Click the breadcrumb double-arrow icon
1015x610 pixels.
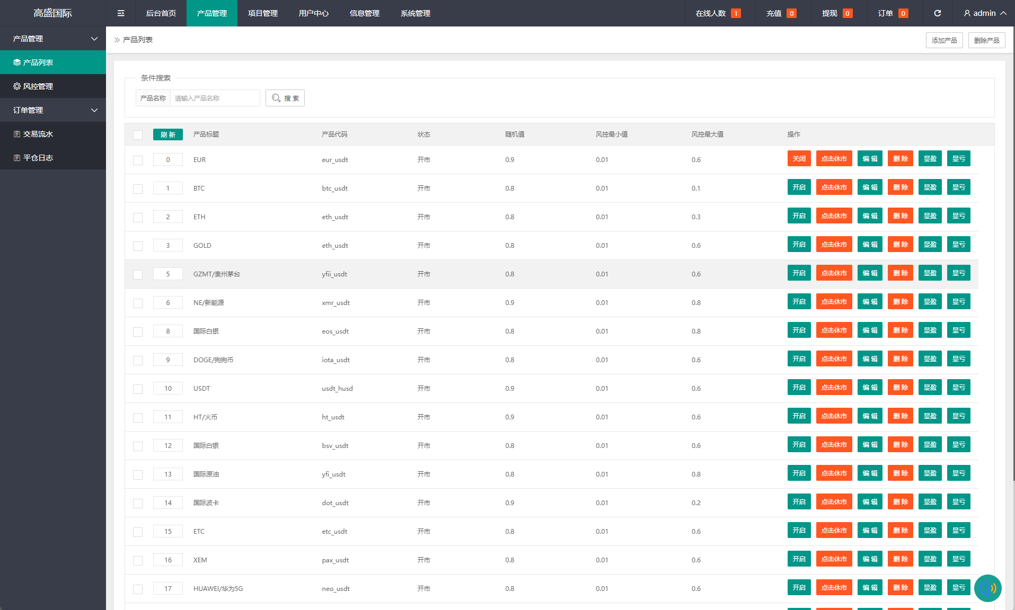point(117,40)
